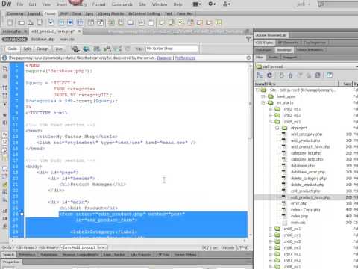Screen dimensions: 358x269
Task: Click the Preview in Browser globe icon
Action: 87,49
